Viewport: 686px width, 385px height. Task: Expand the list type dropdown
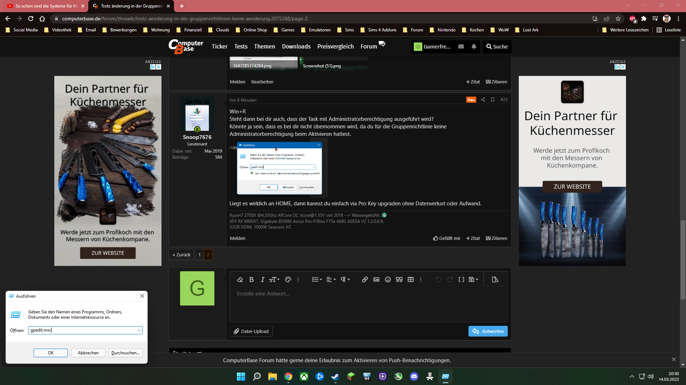pos(317,280)
